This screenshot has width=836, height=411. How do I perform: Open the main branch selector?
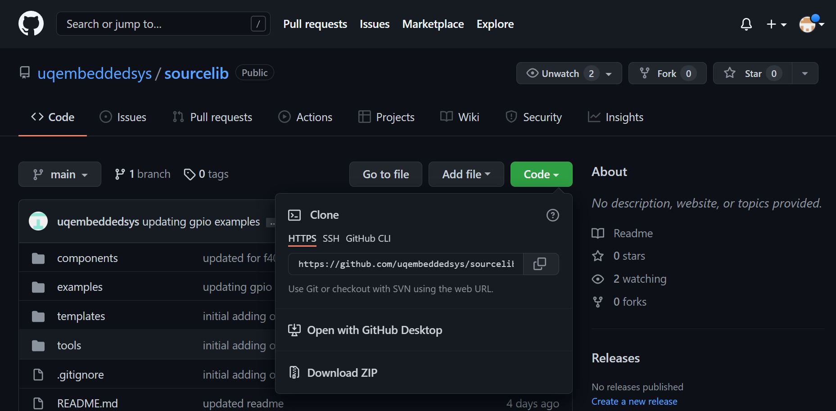coord(60,174)
